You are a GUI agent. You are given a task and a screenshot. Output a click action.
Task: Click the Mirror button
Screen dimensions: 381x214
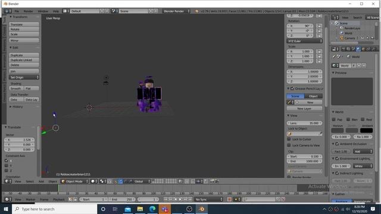pos(24,40)
